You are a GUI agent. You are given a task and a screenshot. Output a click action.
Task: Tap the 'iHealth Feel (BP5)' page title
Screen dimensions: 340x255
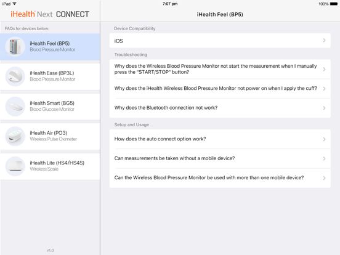(x=220, y=15)
